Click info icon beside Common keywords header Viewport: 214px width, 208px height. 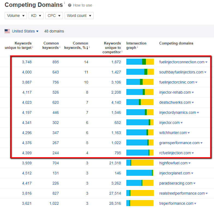(x=60, y=47)
